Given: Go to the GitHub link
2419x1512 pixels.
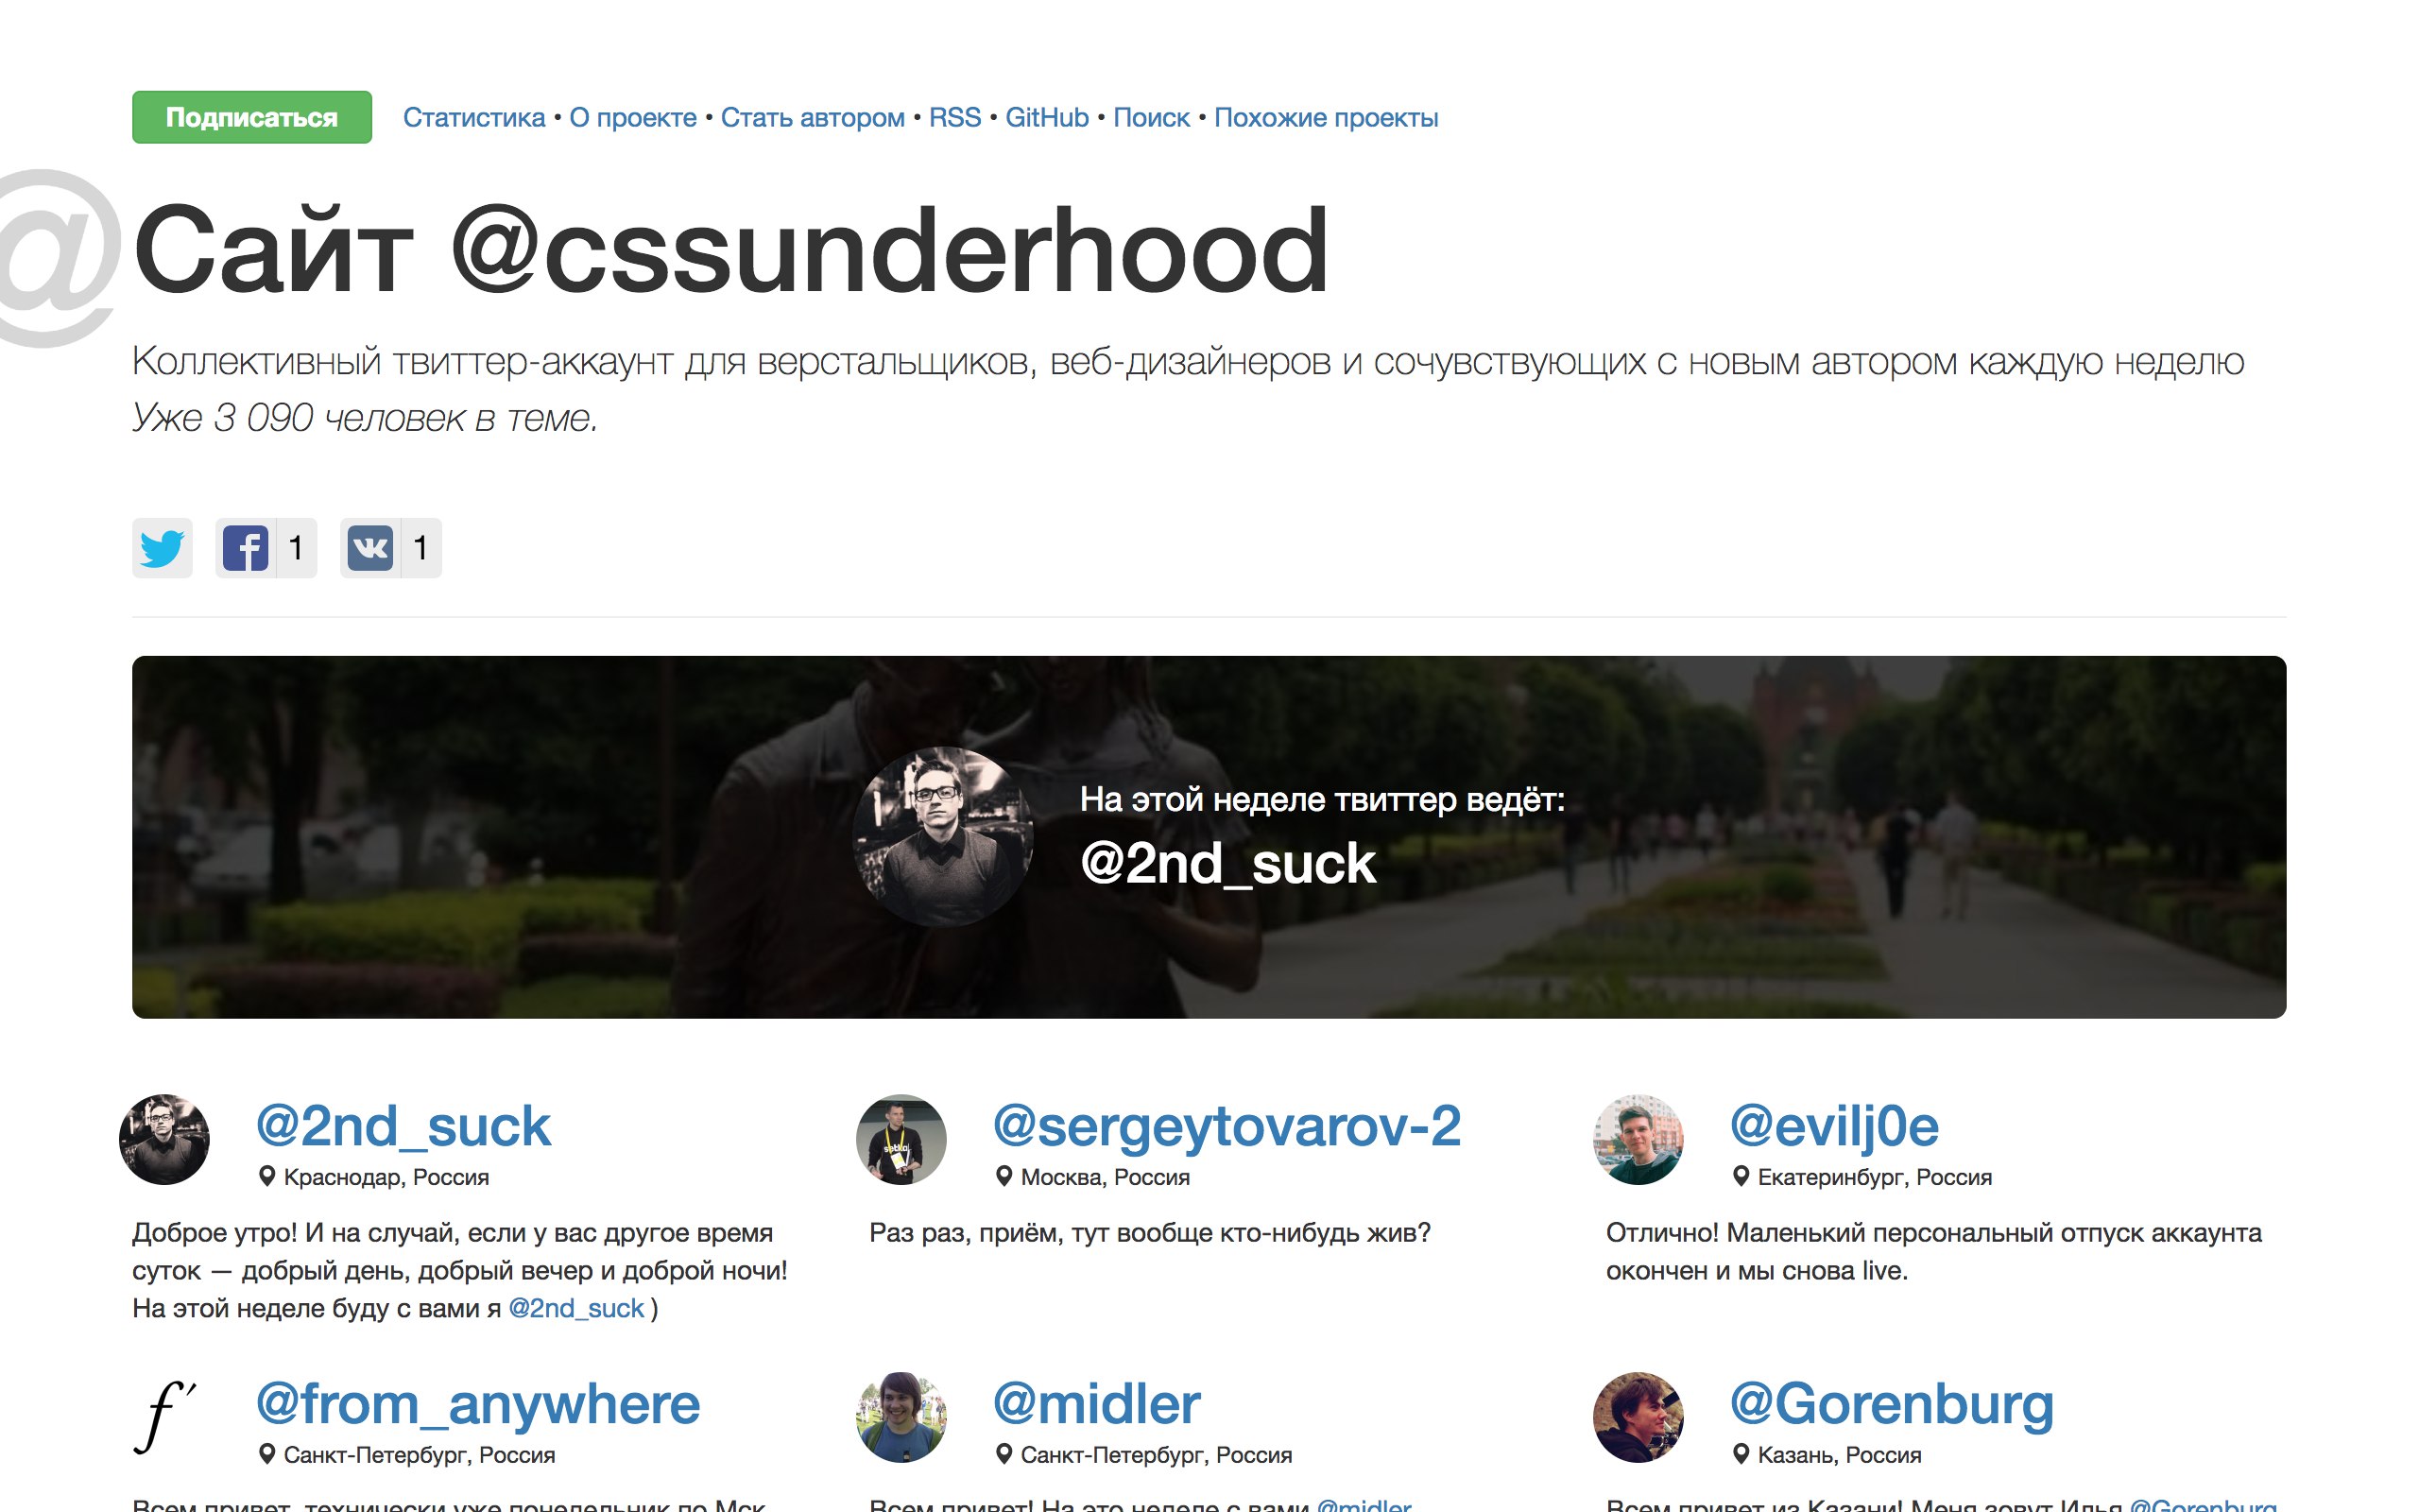Looking at the screenshot, I should click(1047, 118).
